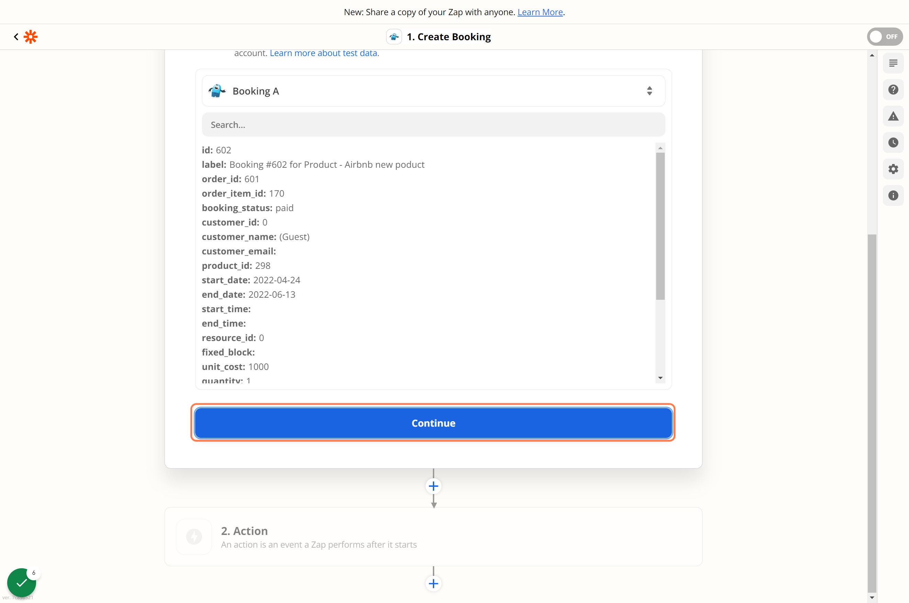The height and width of the screenshot is (603, 909).
Task: Open Learn more about test data link
Action: (324, 53)
